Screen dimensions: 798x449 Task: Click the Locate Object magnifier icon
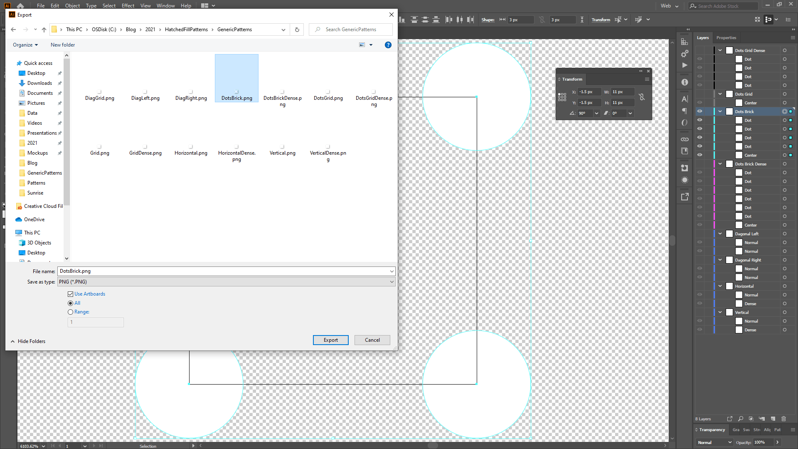[x=741, y=419]
